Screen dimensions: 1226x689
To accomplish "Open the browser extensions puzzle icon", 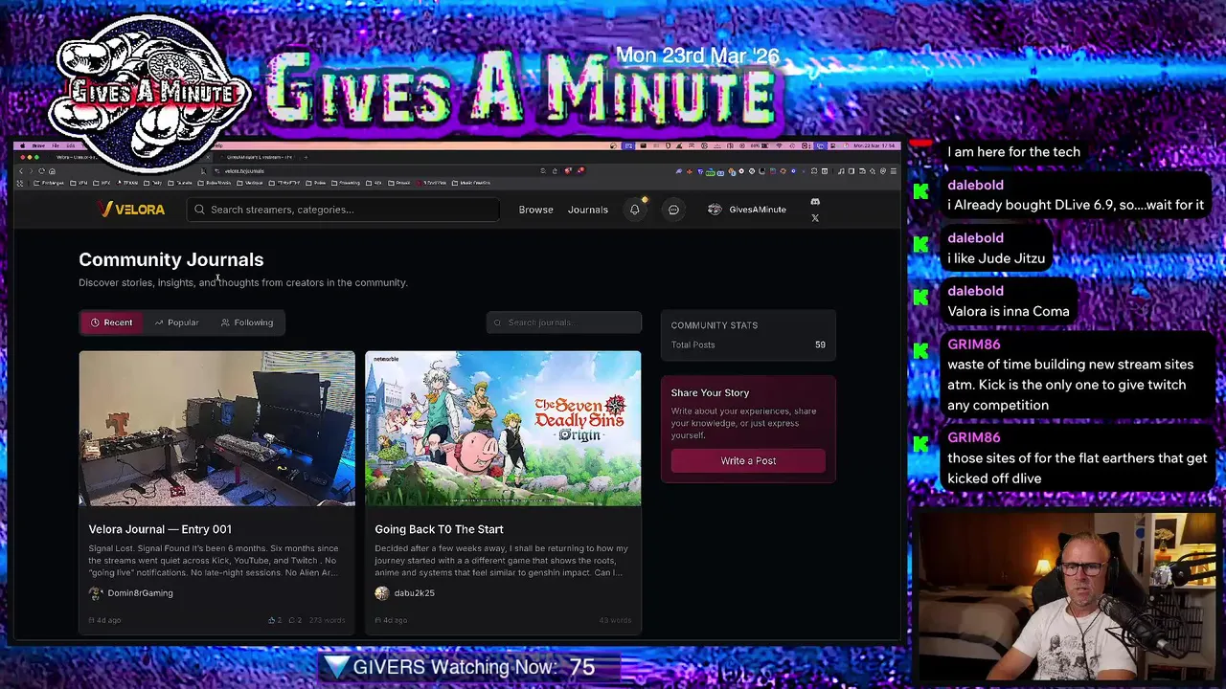I will [x=814, y=171].
